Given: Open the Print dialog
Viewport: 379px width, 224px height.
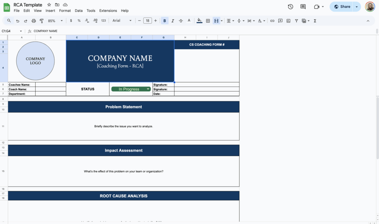Looking at the screenshot, I should tap(33, 21).
